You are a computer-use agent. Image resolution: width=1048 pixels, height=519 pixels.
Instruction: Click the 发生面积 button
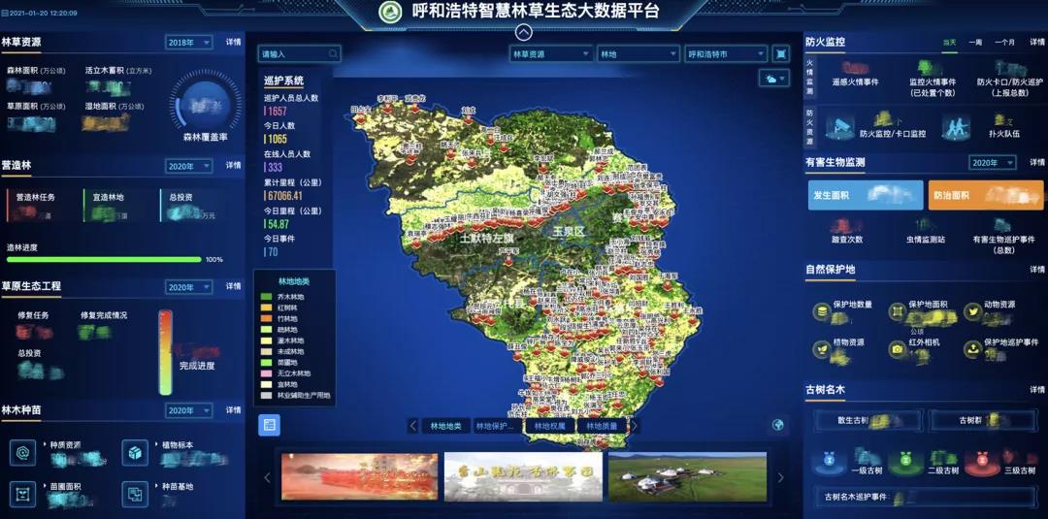(x=865, y=195)
